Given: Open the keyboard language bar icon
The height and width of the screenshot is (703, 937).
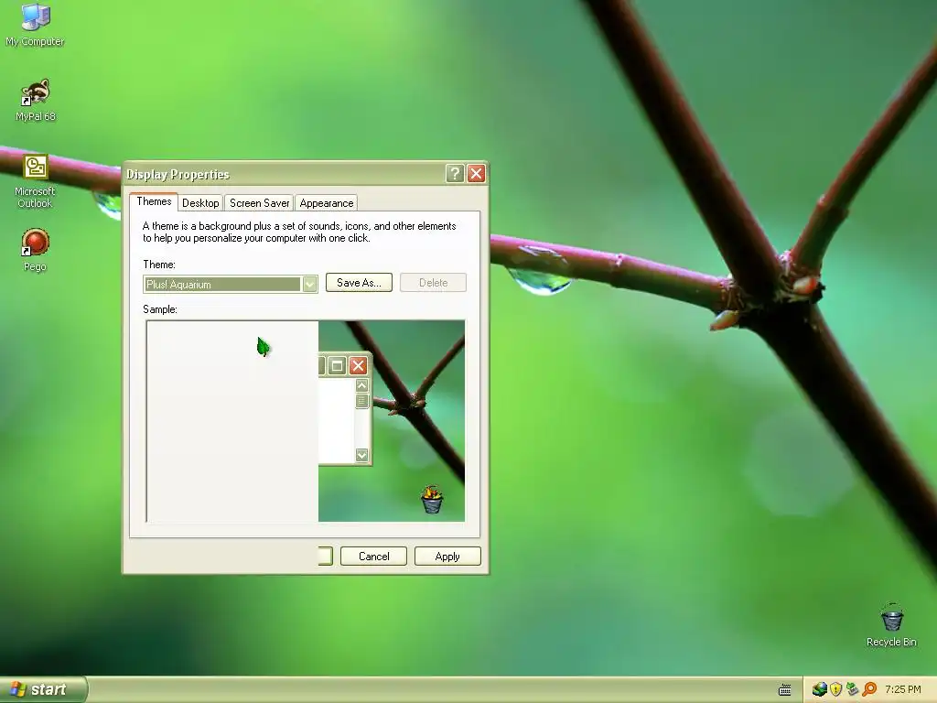Looking at the screenshot, I should [784, 690].
